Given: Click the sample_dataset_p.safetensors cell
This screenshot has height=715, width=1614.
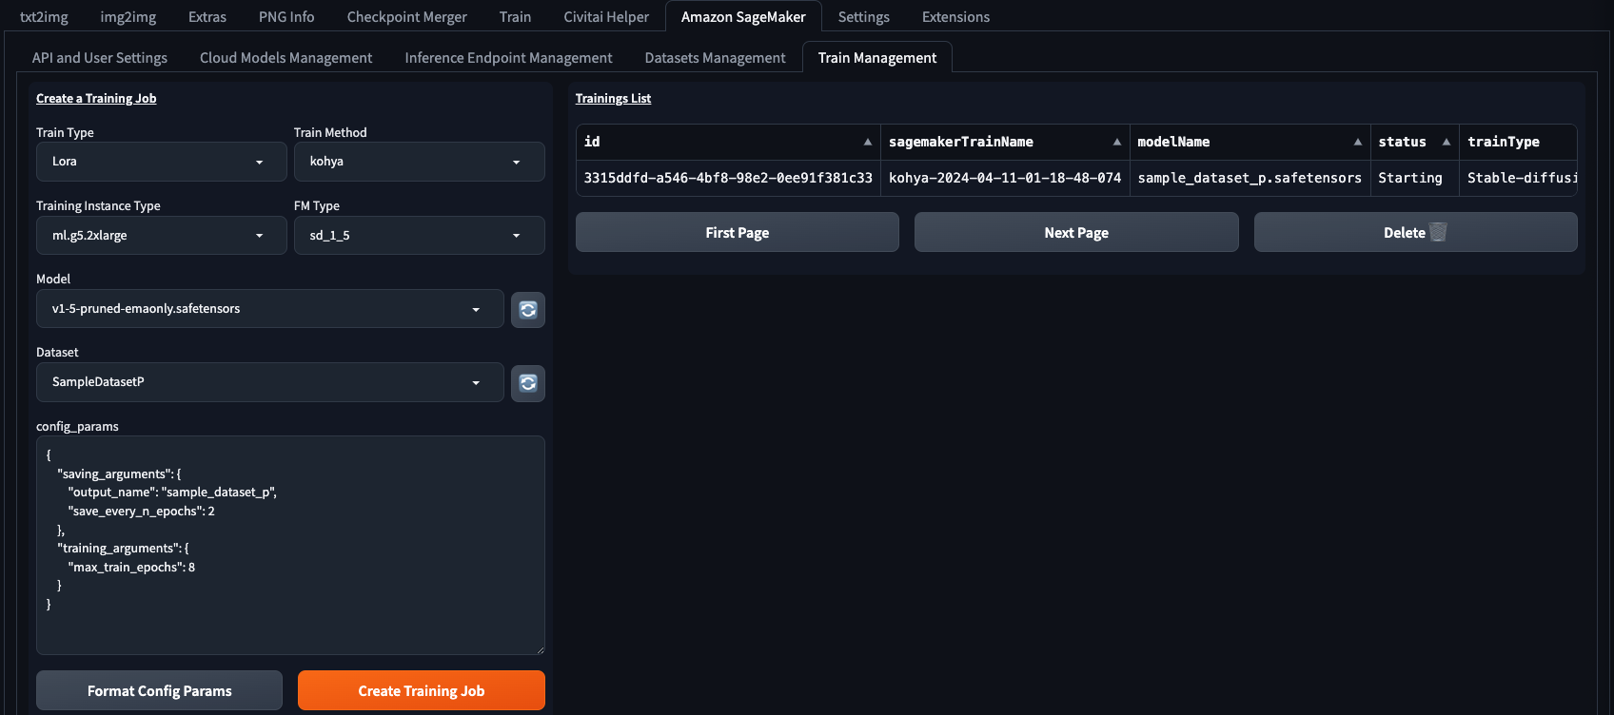Looking at the screenshot, I should [x=1250, y=178].
